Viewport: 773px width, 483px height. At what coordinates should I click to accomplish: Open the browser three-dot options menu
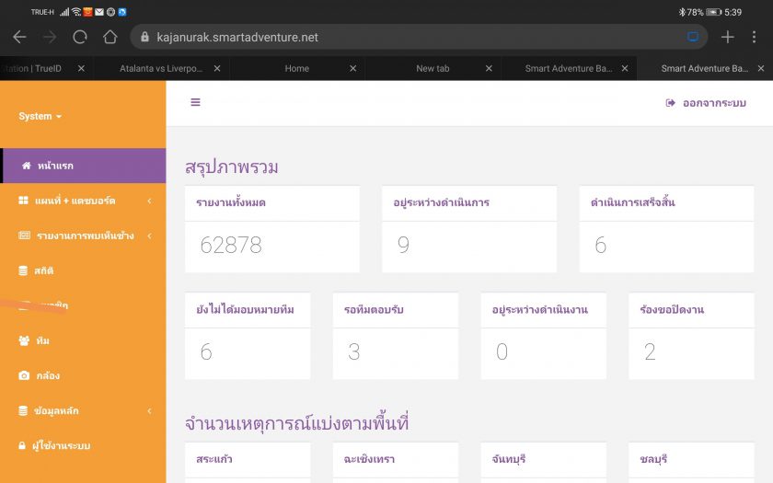(x=755, y=37)
